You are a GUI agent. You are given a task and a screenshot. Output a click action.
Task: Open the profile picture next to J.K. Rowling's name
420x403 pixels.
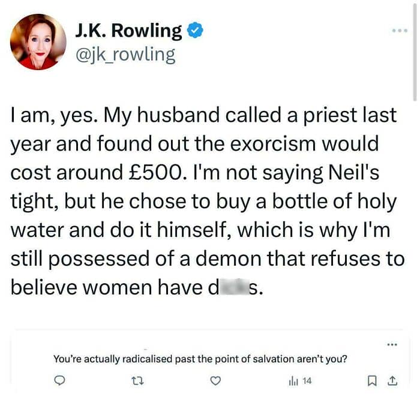(38, 41)
